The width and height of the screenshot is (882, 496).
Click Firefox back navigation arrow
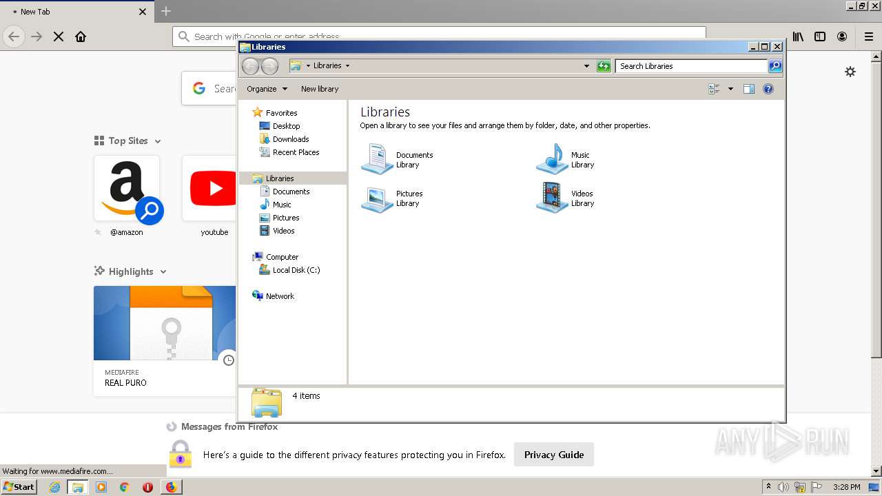(x=14, y=37)
